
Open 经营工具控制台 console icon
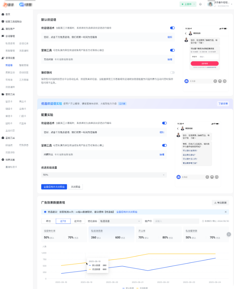(3, 22)
